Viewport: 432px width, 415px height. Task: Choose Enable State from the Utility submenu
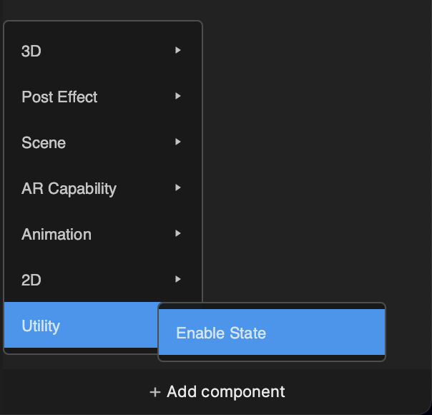click(x=272, y=332)
